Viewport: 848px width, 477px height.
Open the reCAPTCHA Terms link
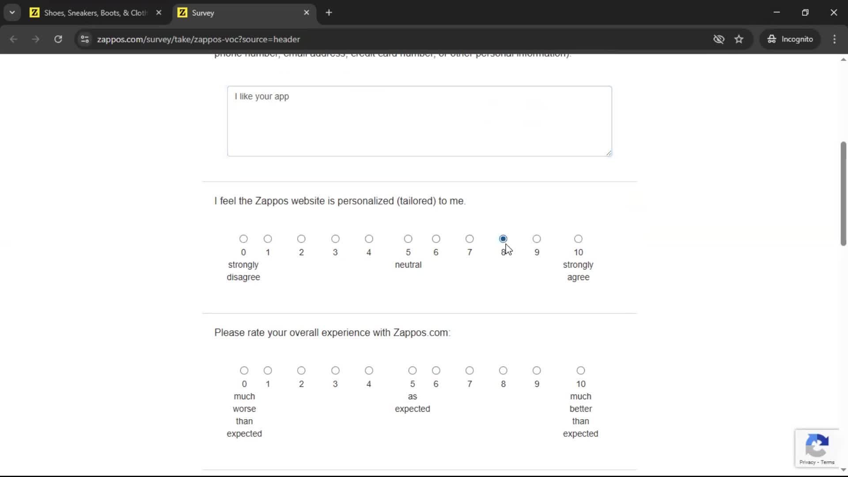[x=827, y=462]
